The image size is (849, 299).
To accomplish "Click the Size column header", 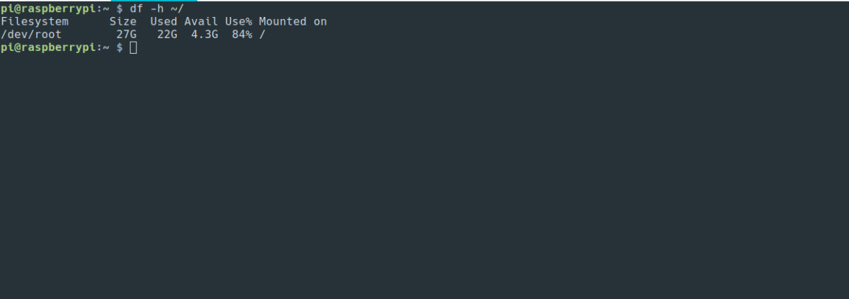I will 123,21.
